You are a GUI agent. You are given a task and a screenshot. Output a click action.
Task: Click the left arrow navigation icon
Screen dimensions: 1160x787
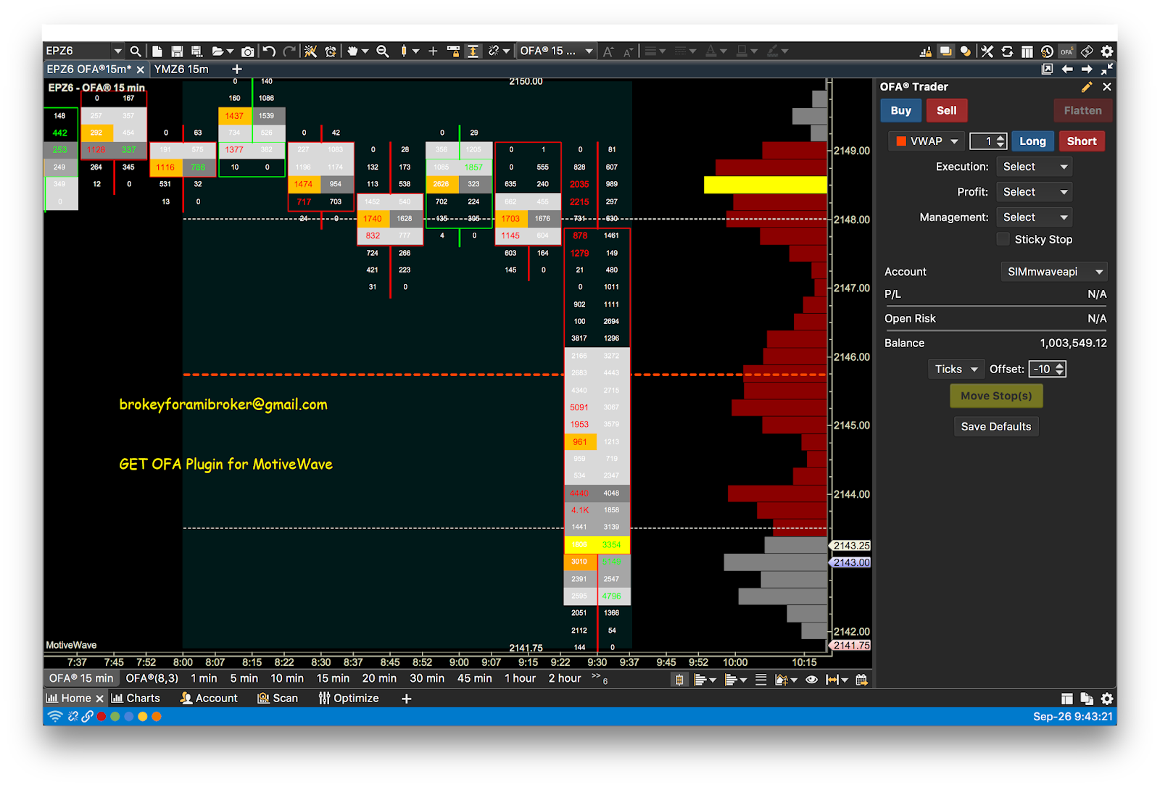pos(1067,69)
